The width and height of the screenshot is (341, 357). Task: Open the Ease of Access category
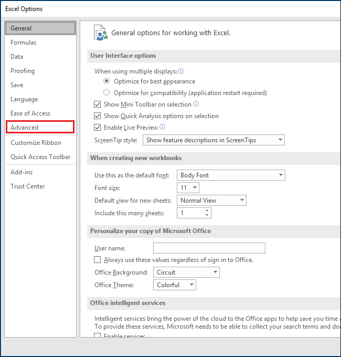click(x=40, y=113)
